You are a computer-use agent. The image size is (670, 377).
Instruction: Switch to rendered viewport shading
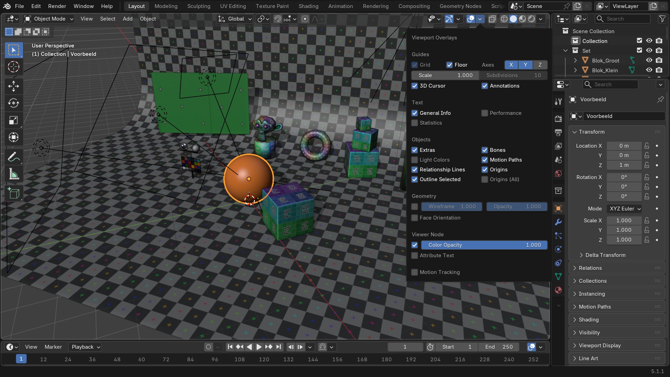click(531, 19)
